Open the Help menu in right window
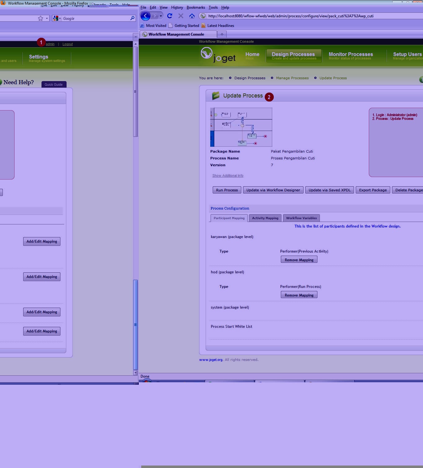This screenshot has width=423, height=468. (225, 7)
